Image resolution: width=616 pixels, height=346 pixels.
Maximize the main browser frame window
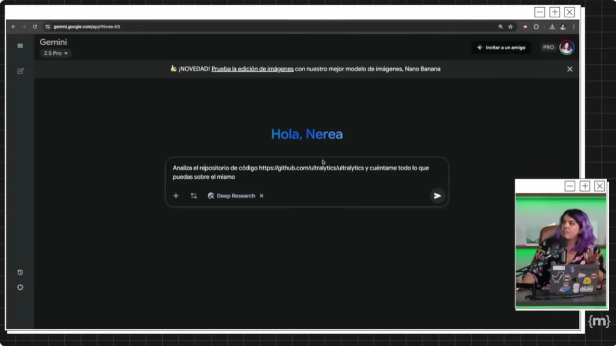tap(555, 12)
